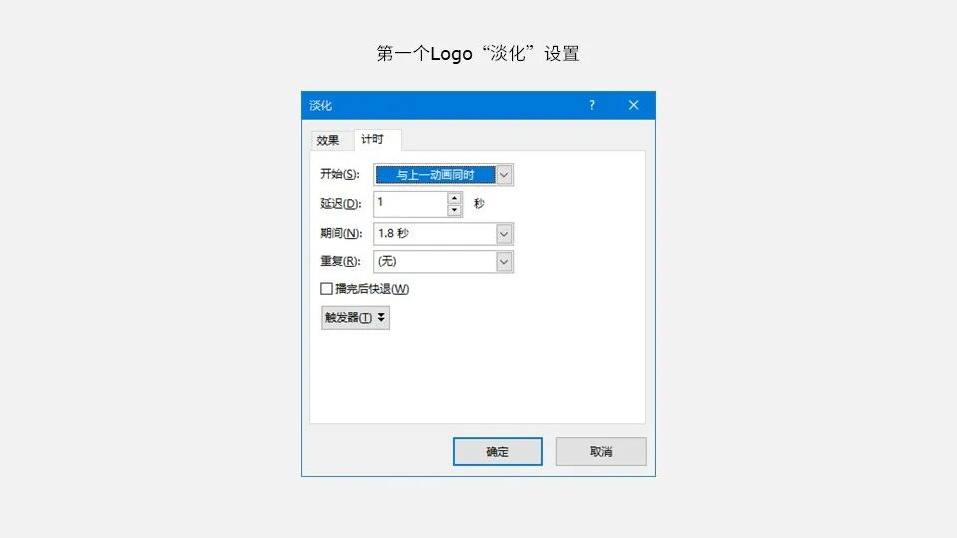957x538 pixels.
Task: Click the (无) repeat value
Action: pos(387,262)
